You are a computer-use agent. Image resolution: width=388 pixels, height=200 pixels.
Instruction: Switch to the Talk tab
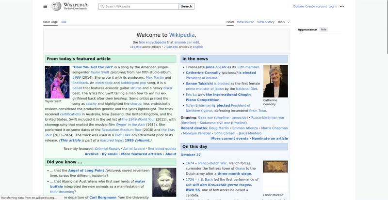[x=64, y=22]
